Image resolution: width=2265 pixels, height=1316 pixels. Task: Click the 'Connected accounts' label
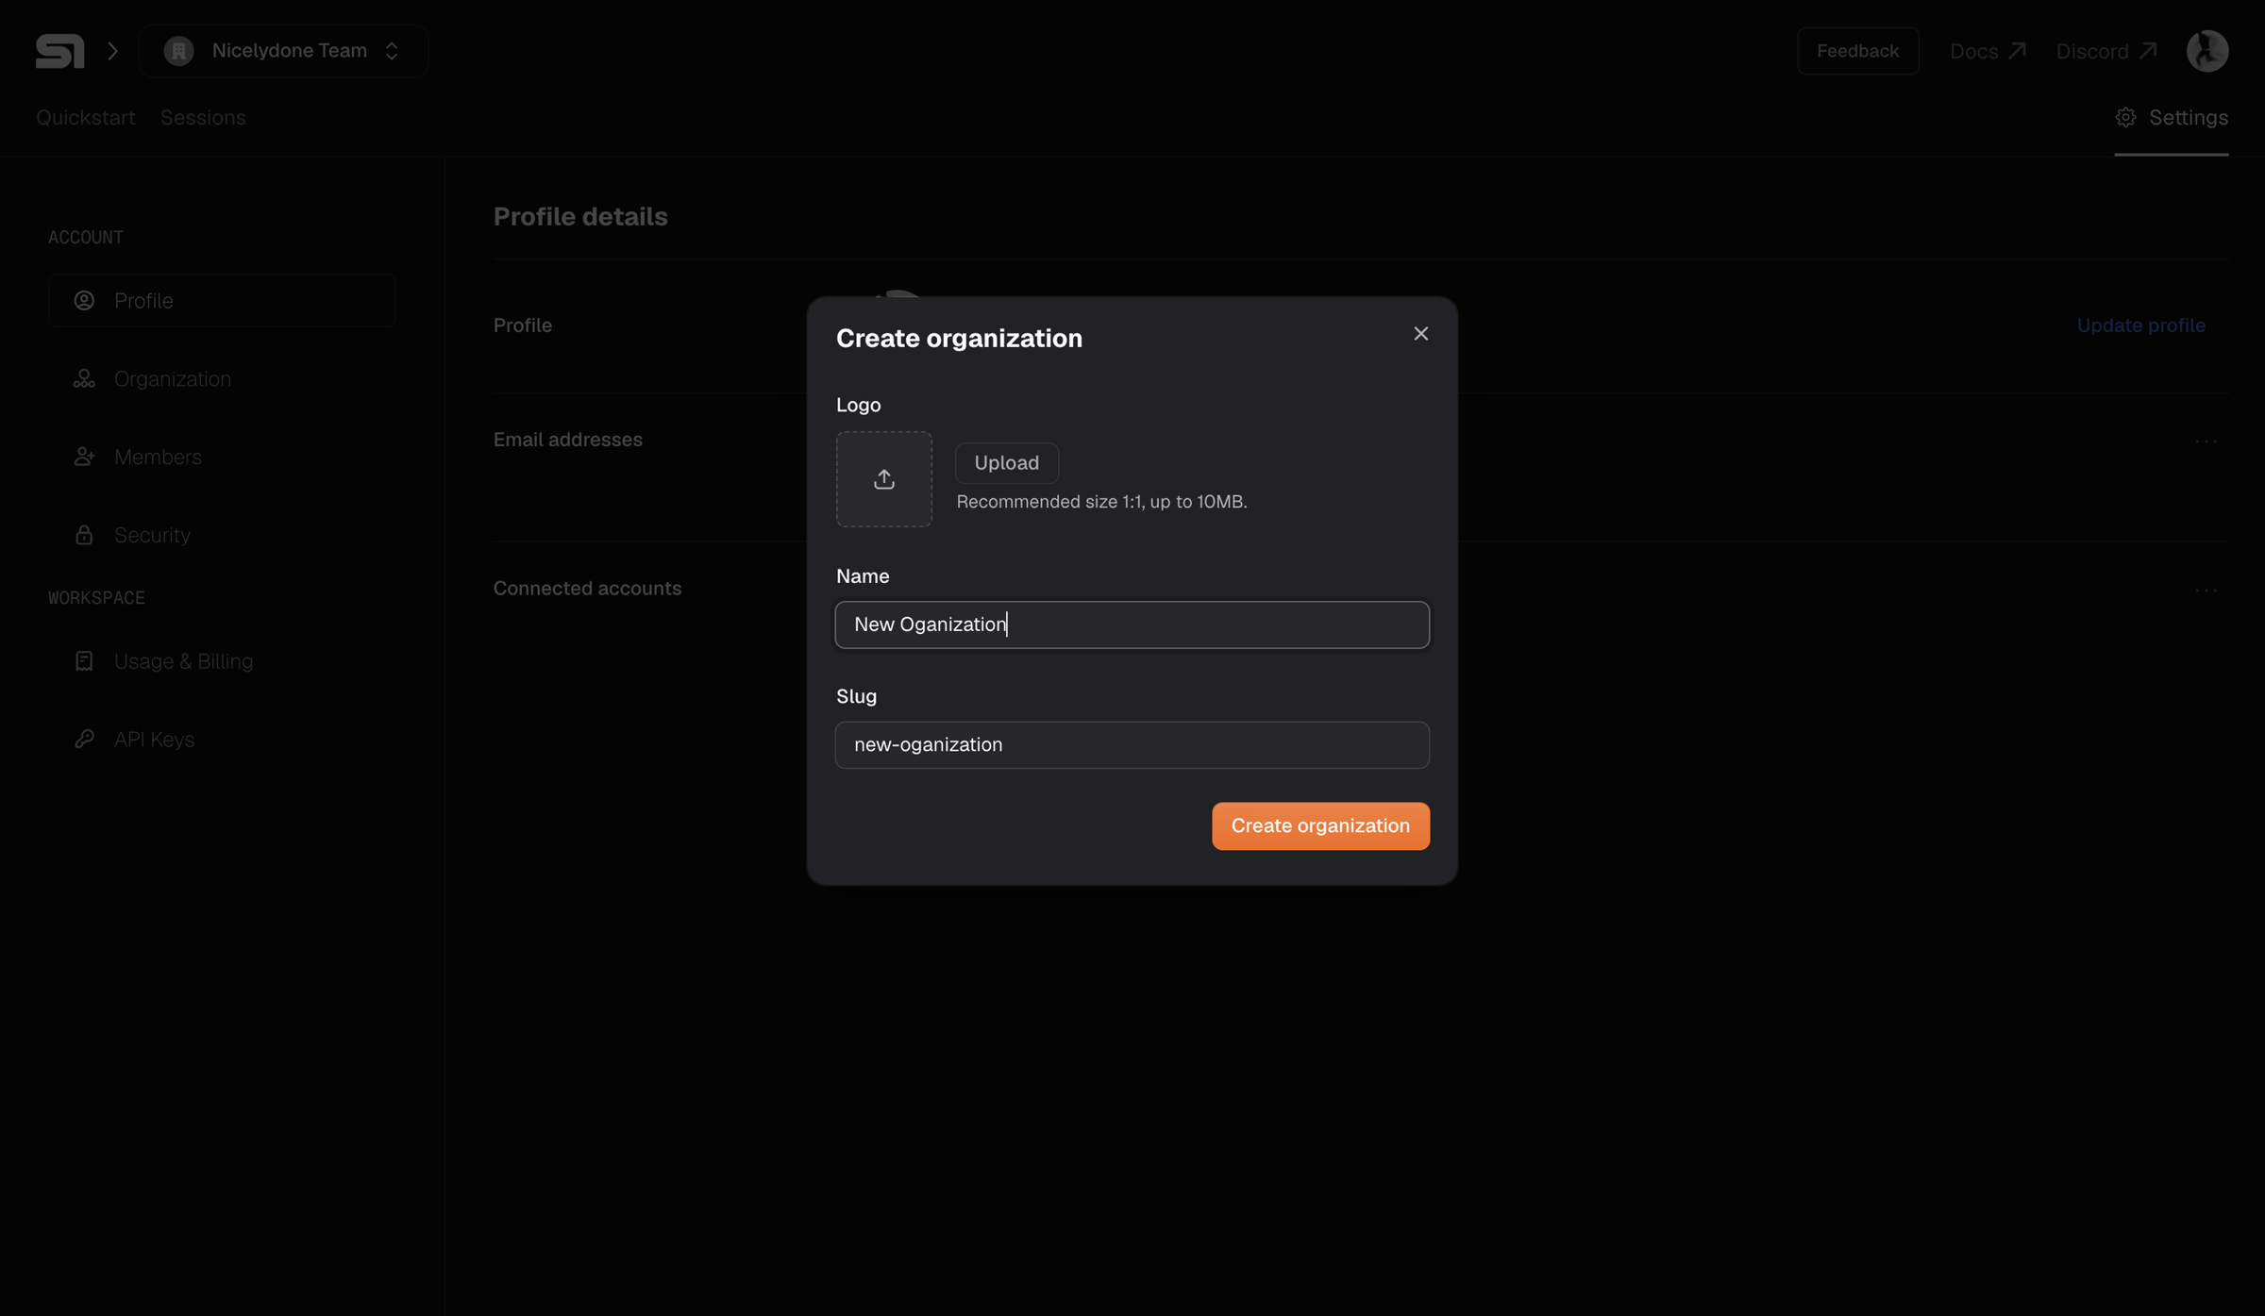coord(587,589)
